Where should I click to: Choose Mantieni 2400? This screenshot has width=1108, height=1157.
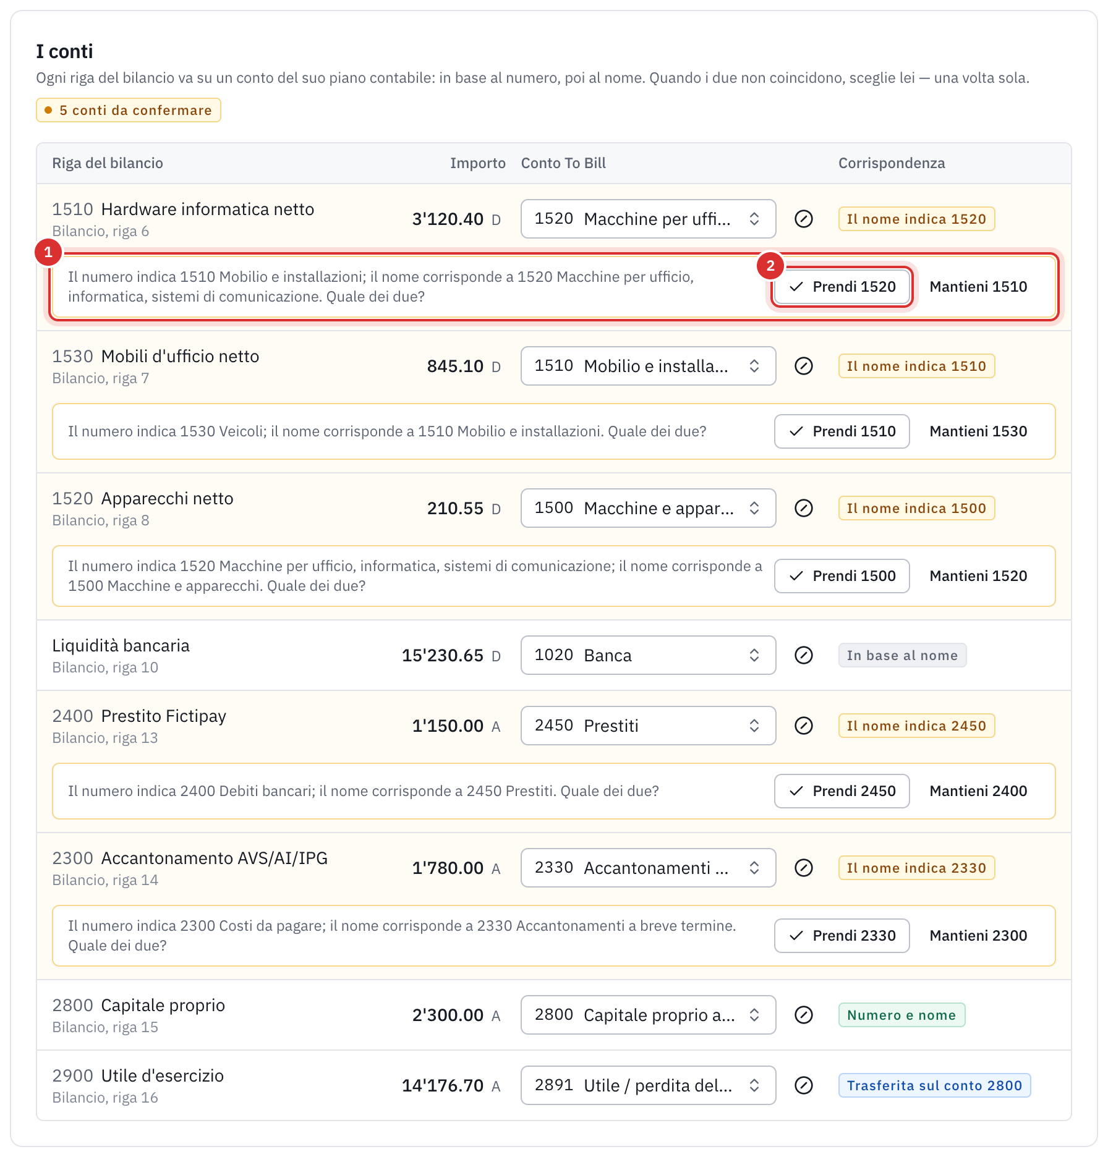pyautogui.click(x=978, y=791)
